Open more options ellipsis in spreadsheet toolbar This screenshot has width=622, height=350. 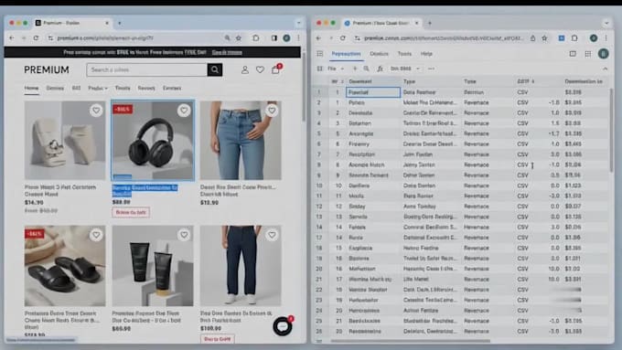click(431, 69)
